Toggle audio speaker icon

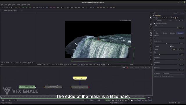point(132,100)
